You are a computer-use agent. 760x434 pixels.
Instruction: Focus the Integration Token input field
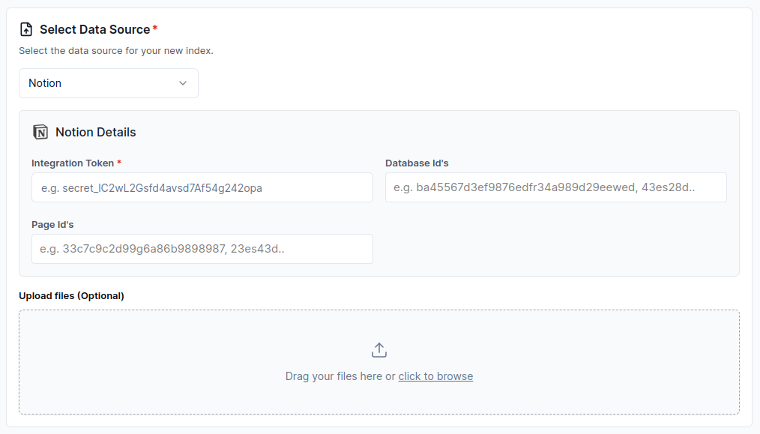click(202, 187)
